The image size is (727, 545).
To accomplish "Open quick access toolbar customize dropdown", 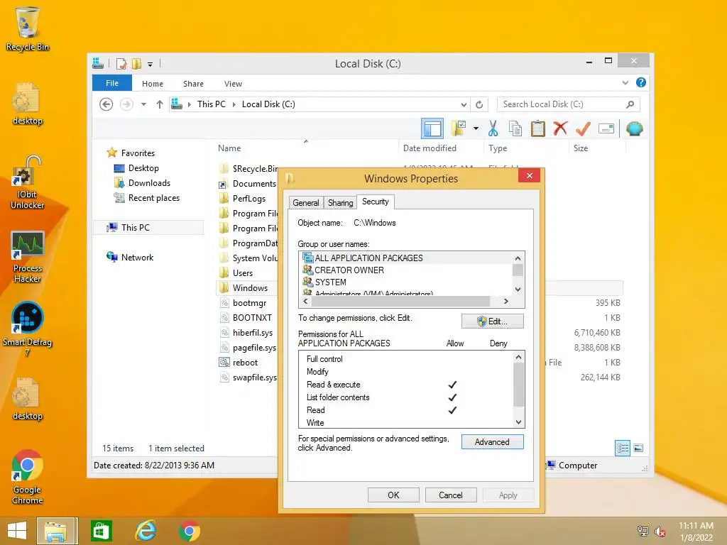I will (x=151, y=65).
